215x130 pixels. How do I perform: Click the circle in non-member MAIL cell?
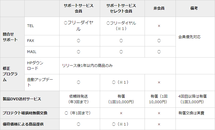tap(159, 52)
